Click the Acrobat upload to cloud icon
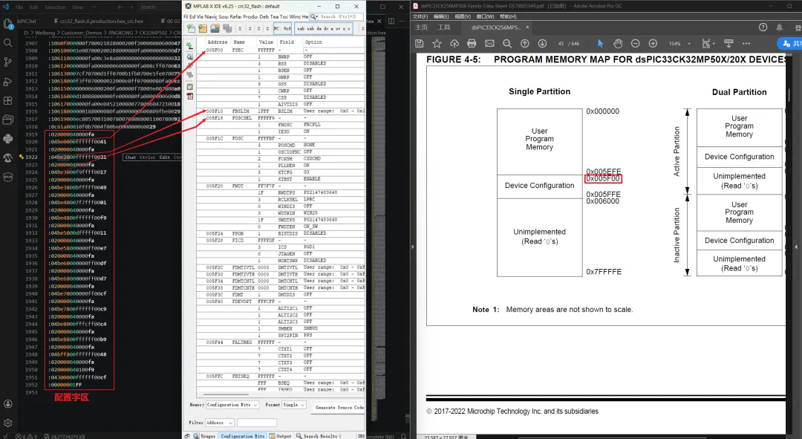Image resolution: width=802 pixels, height=439 pixels. (x=454, y=44)
